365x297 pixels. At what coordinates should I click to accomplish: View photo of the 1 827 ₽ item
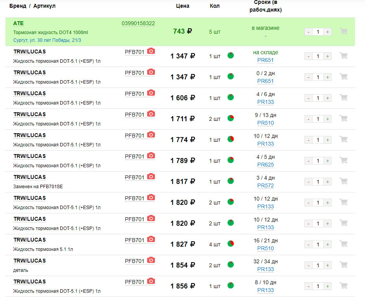151,239
